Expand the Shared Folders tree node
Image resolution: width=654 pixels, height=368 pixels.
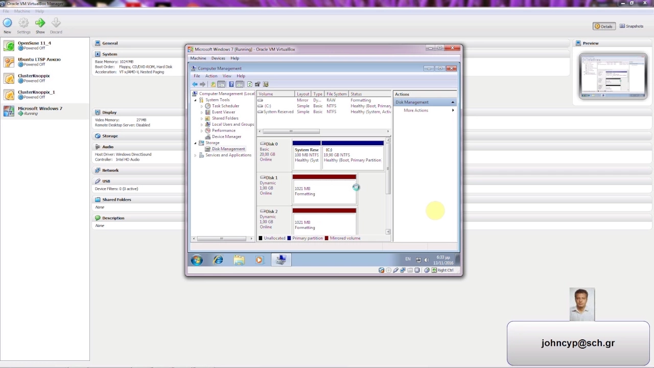(201, 119)
